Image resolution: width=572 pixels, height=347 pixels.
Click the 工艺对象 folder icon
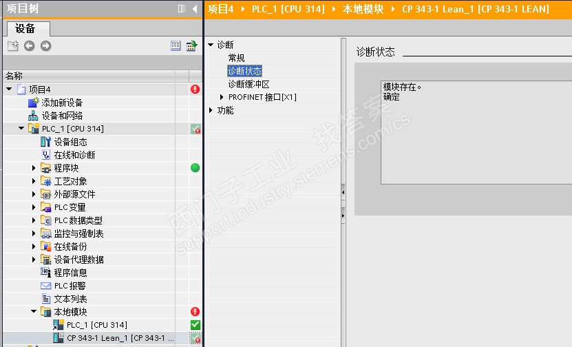coord(45,181)
